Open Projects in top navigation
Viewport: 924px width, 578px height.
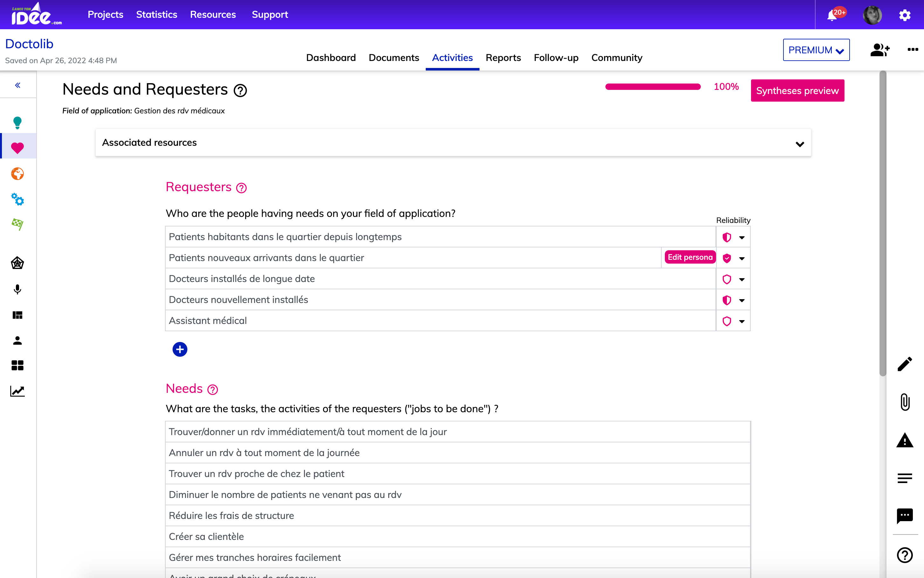pyautogui.click(x=105, y=15)
